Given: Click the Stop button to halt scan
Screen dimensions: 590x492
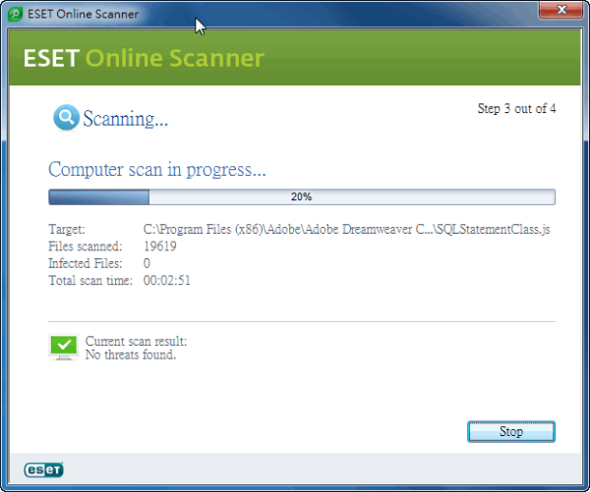Looking at the screenshot, I should [x=511, y=431].
